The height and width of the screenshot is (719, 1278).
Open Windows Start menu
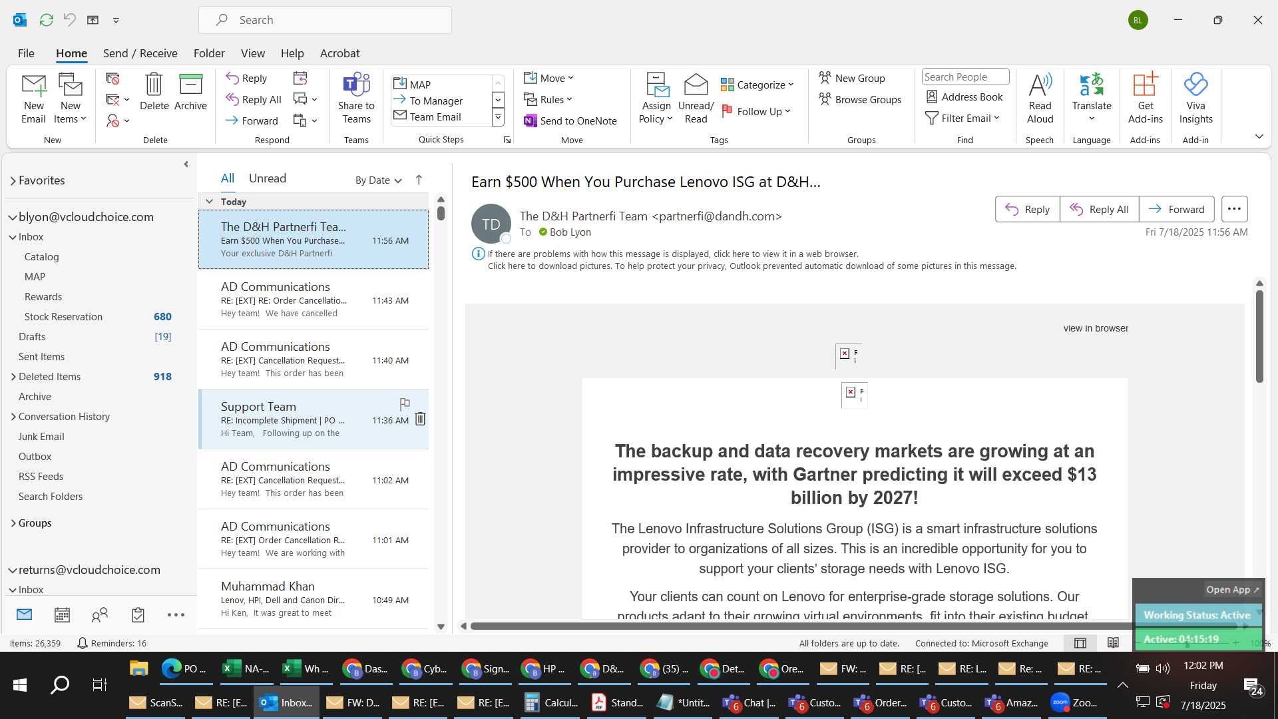pos(20,684)
